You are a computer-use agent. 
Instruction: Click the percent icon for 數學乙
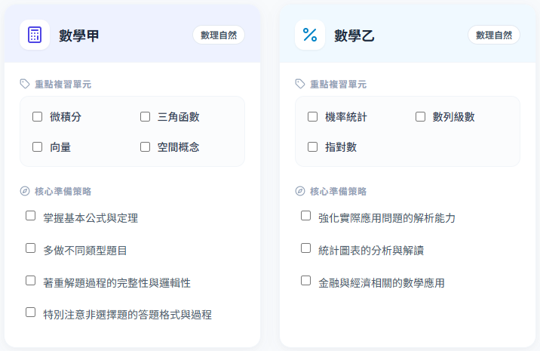310,35
